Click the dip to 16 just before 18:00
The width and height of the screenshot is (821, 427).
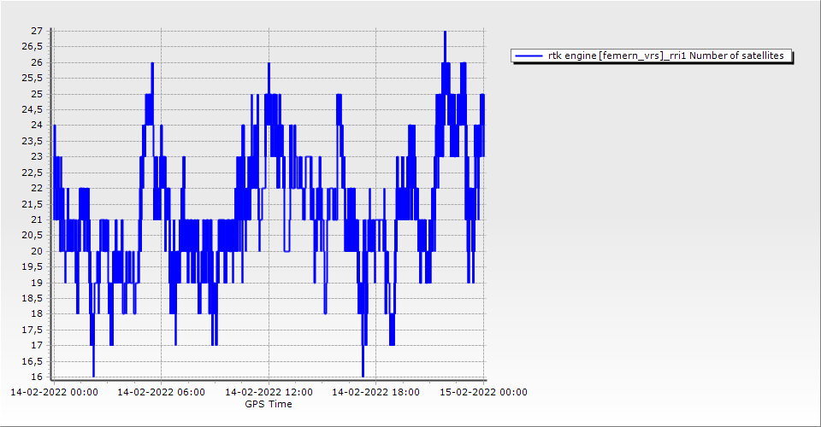point(363,374)
